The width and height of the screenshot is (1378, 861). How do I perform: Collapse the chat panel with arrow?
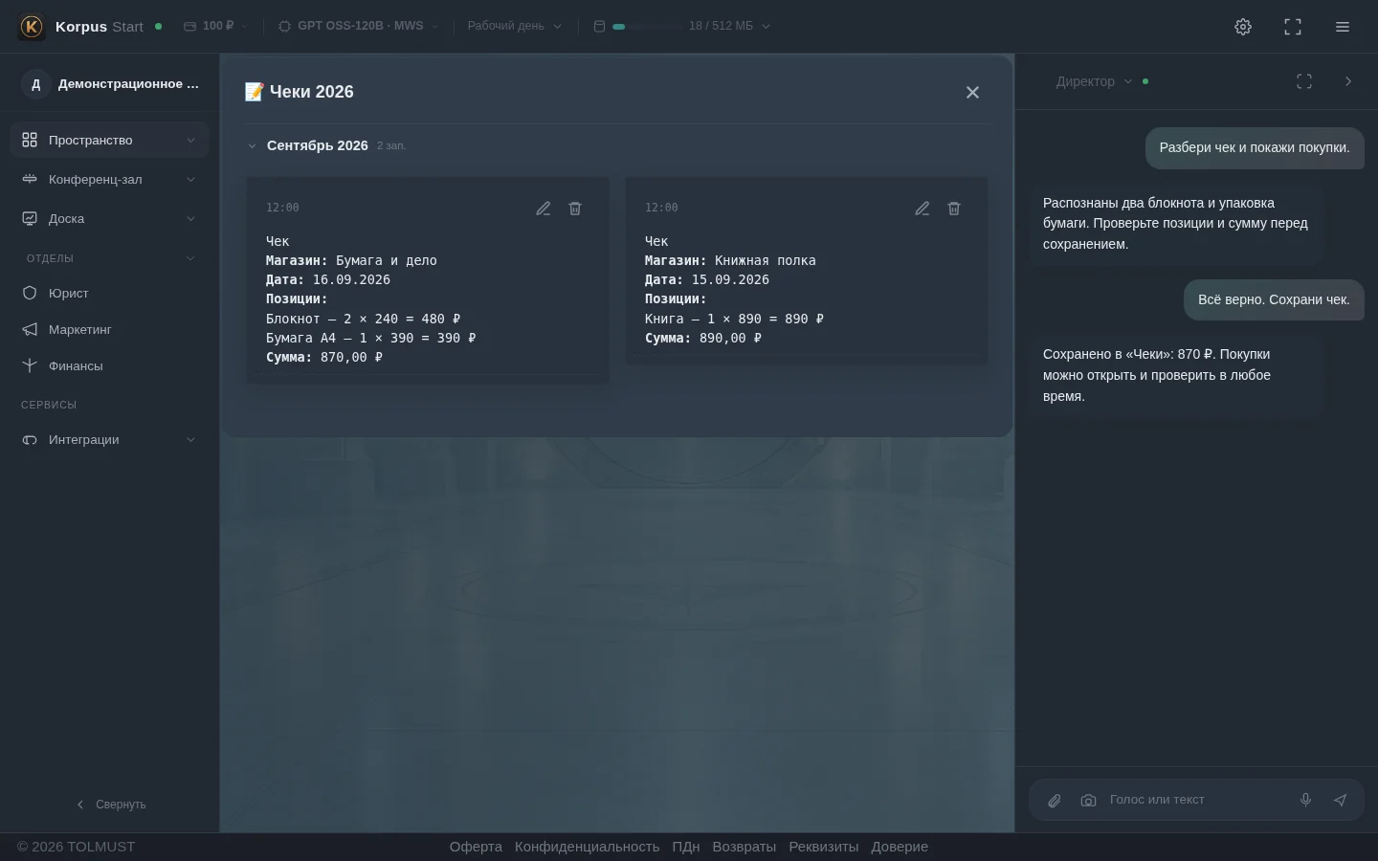tap(1348, 81)
